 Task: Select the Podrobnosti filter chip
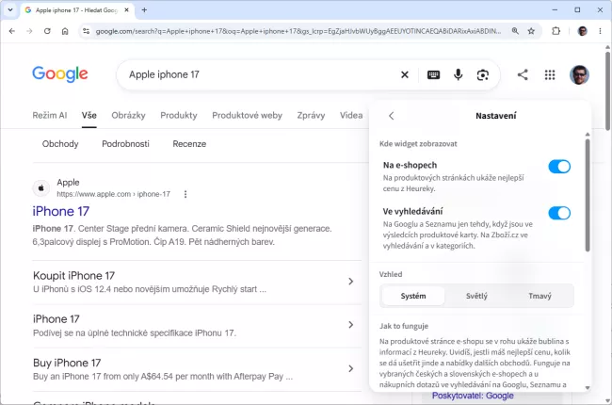coord(125,144)
